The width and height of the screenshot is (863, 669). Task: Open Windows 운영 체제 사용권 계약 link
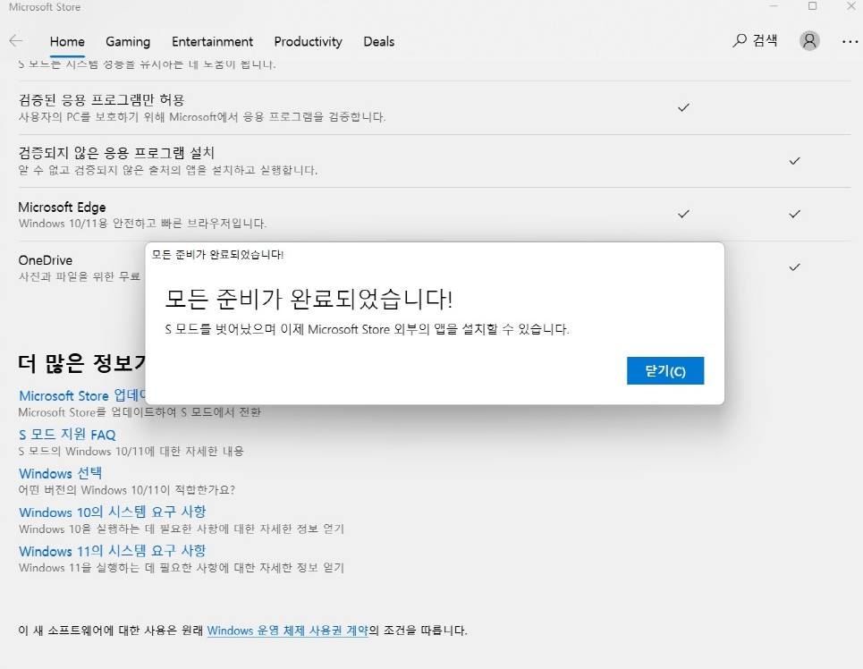point(288,631)
